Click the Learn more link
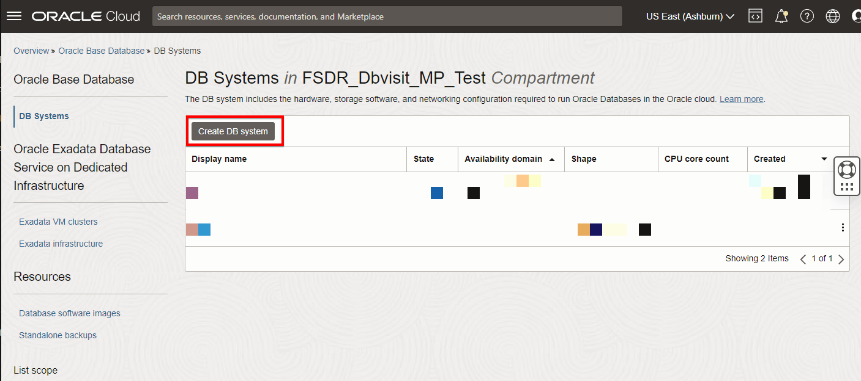 point(742,99)
